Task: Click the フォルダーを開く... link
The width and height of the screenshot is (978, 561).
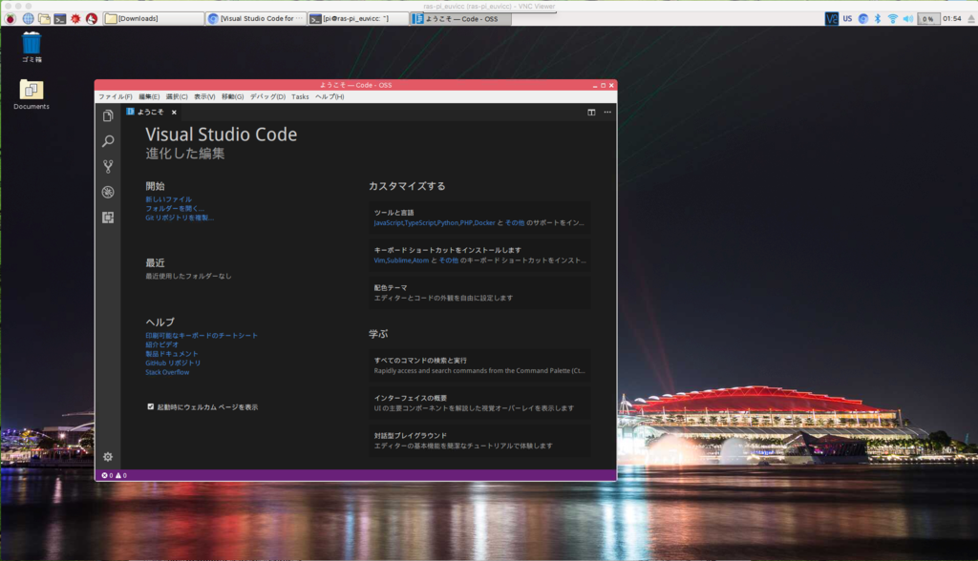Action: pos(175,208)
